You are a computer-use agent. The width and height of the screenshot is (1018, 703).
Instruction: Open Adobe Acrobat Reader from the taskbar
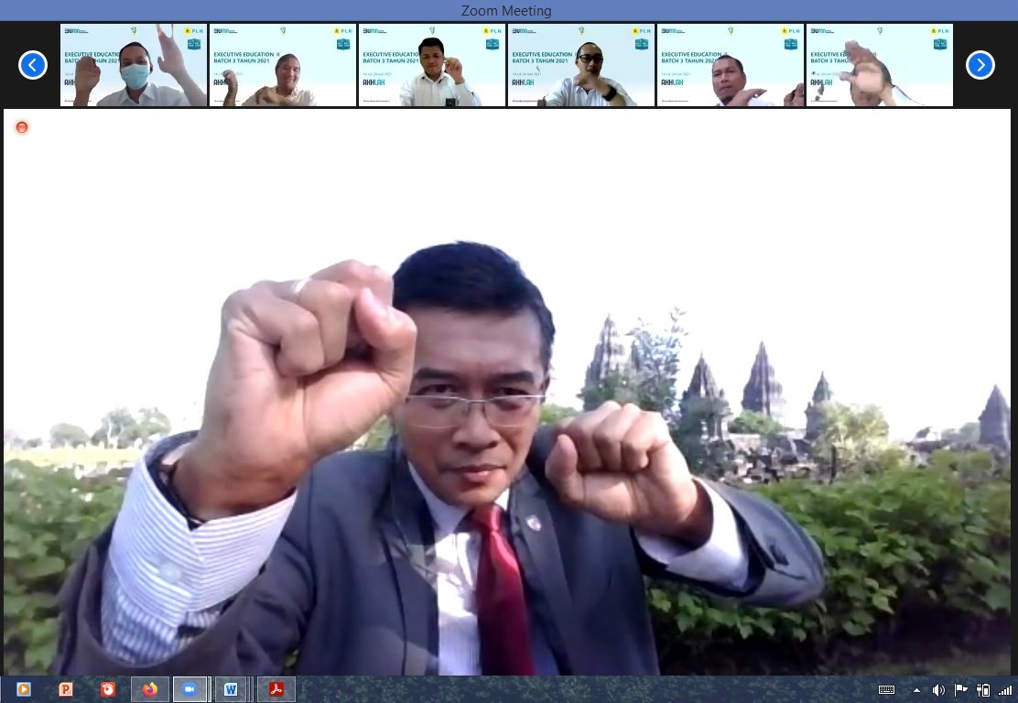tap(276, 689)
